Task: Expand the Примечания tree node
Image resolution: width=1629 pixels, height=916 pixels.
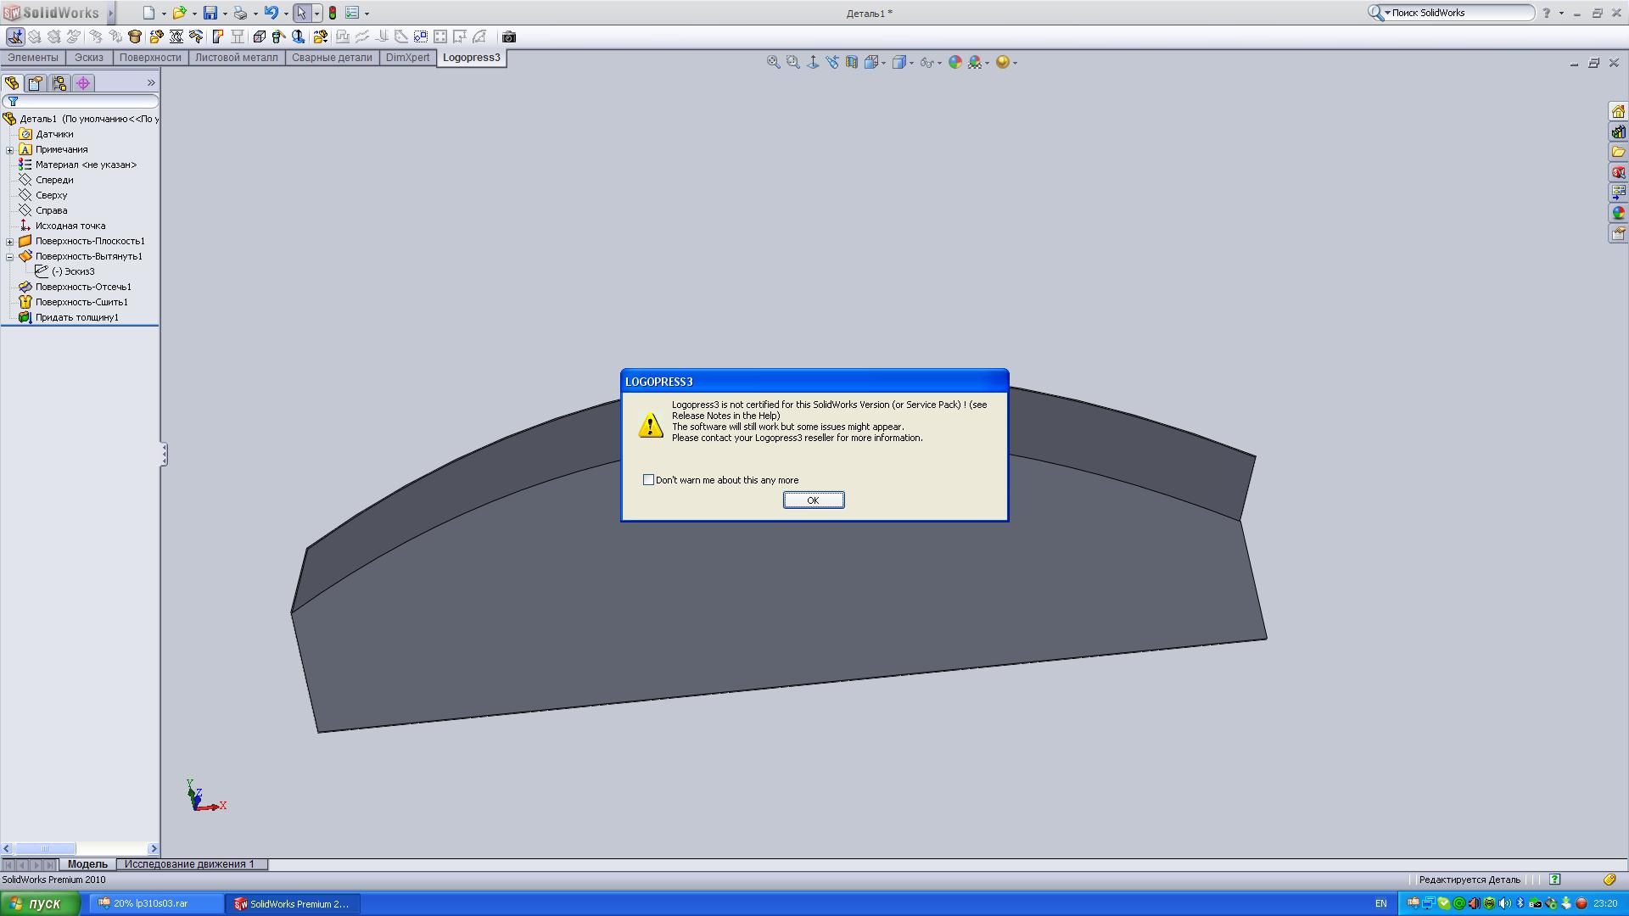Action: point(10,150)
